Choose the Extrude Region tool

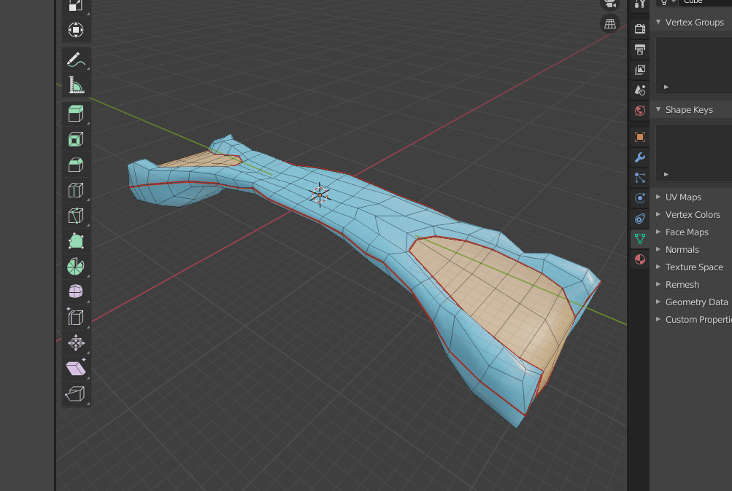pyautogui.click(x=76, y=114)
